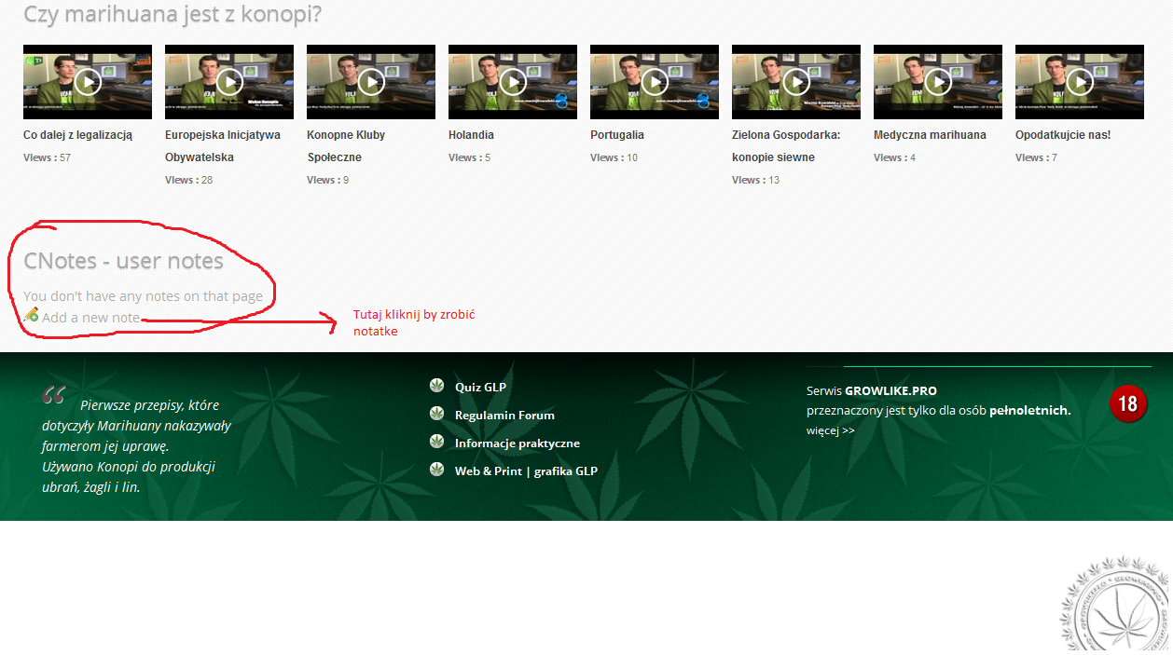
Task: Click the 'Add a new note' link
Action: [90, 318]
